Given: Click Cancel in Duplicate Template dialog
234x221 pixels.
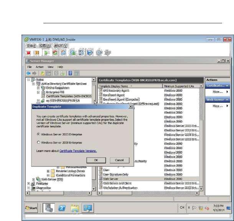Looking at the screenshot, I should pos(119,160).
